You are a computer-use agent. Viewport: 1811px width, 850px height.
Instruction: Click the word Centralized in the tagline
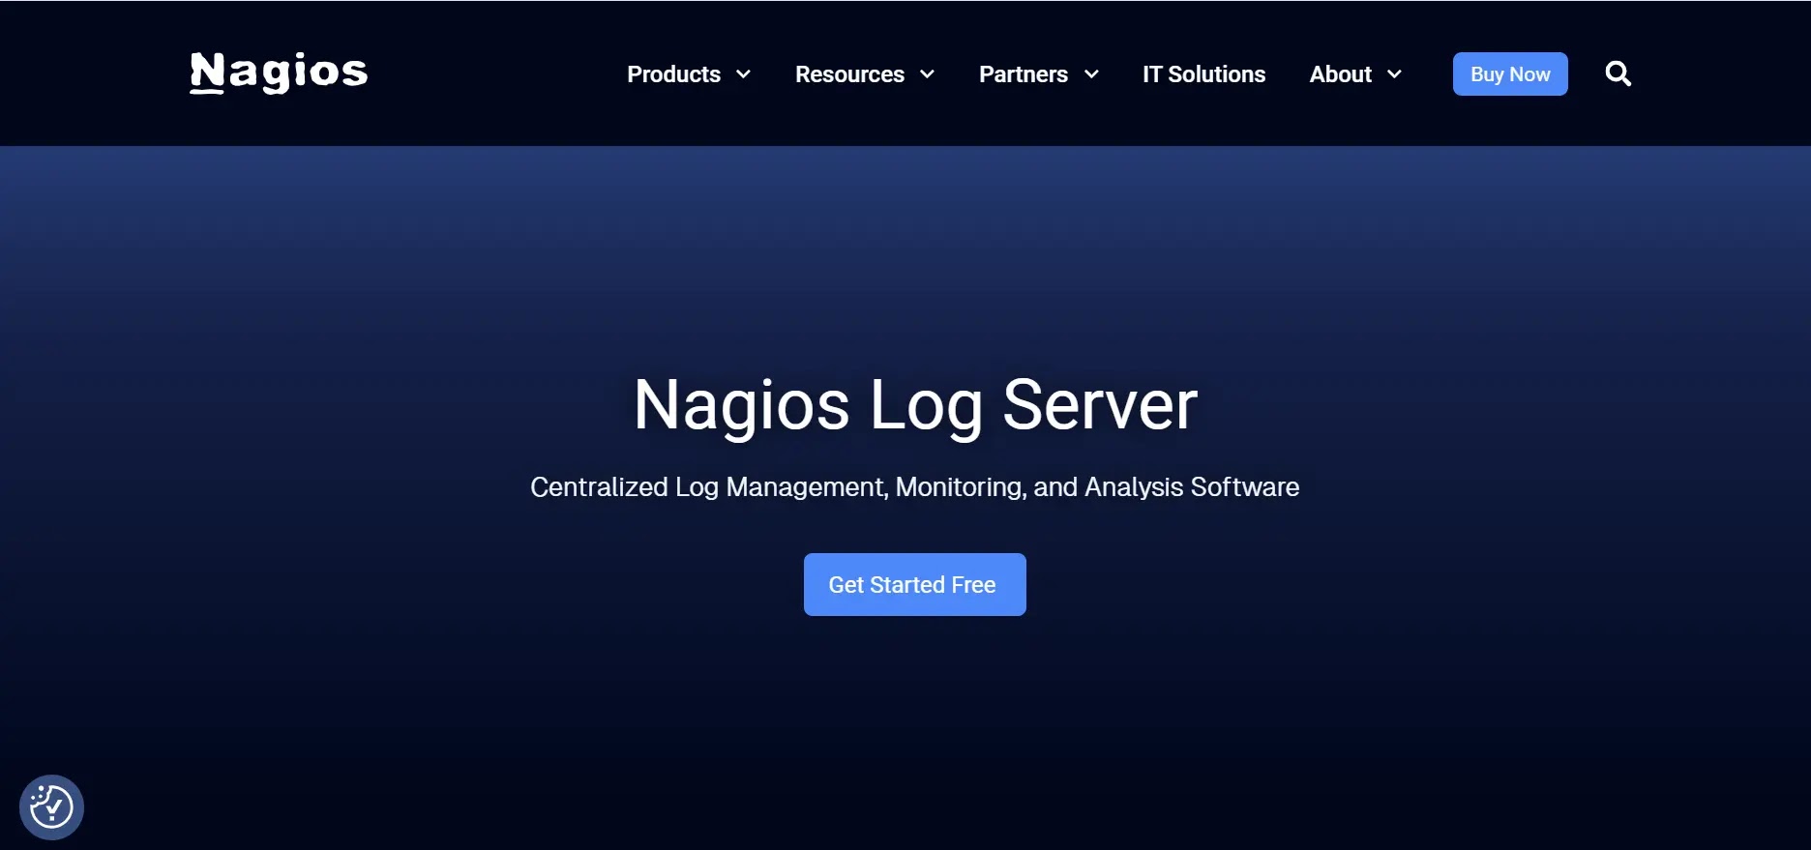coord(599,487)
